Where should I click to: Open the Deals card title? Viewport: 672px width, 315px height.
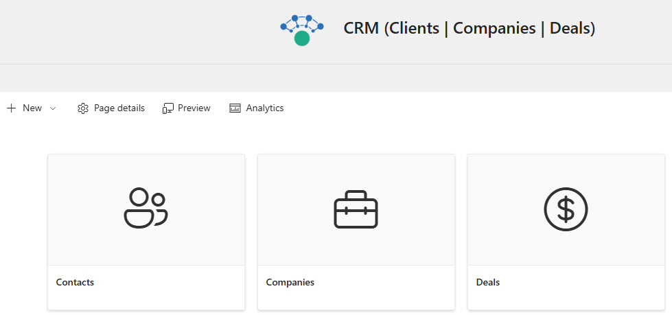pyautogui.click(x=488, y=282)
